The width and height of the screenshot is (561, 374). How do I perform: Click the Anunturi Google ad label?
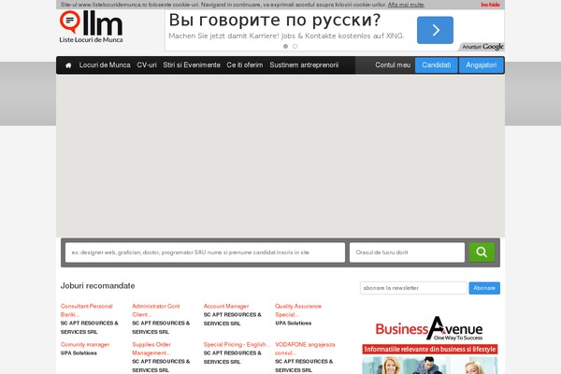(x=482, y=47)
